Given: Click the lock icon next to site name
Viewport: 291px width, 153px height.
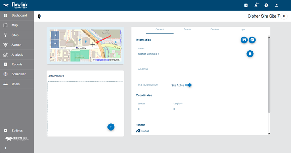Looking at the screenshot, I should (250, 54).
